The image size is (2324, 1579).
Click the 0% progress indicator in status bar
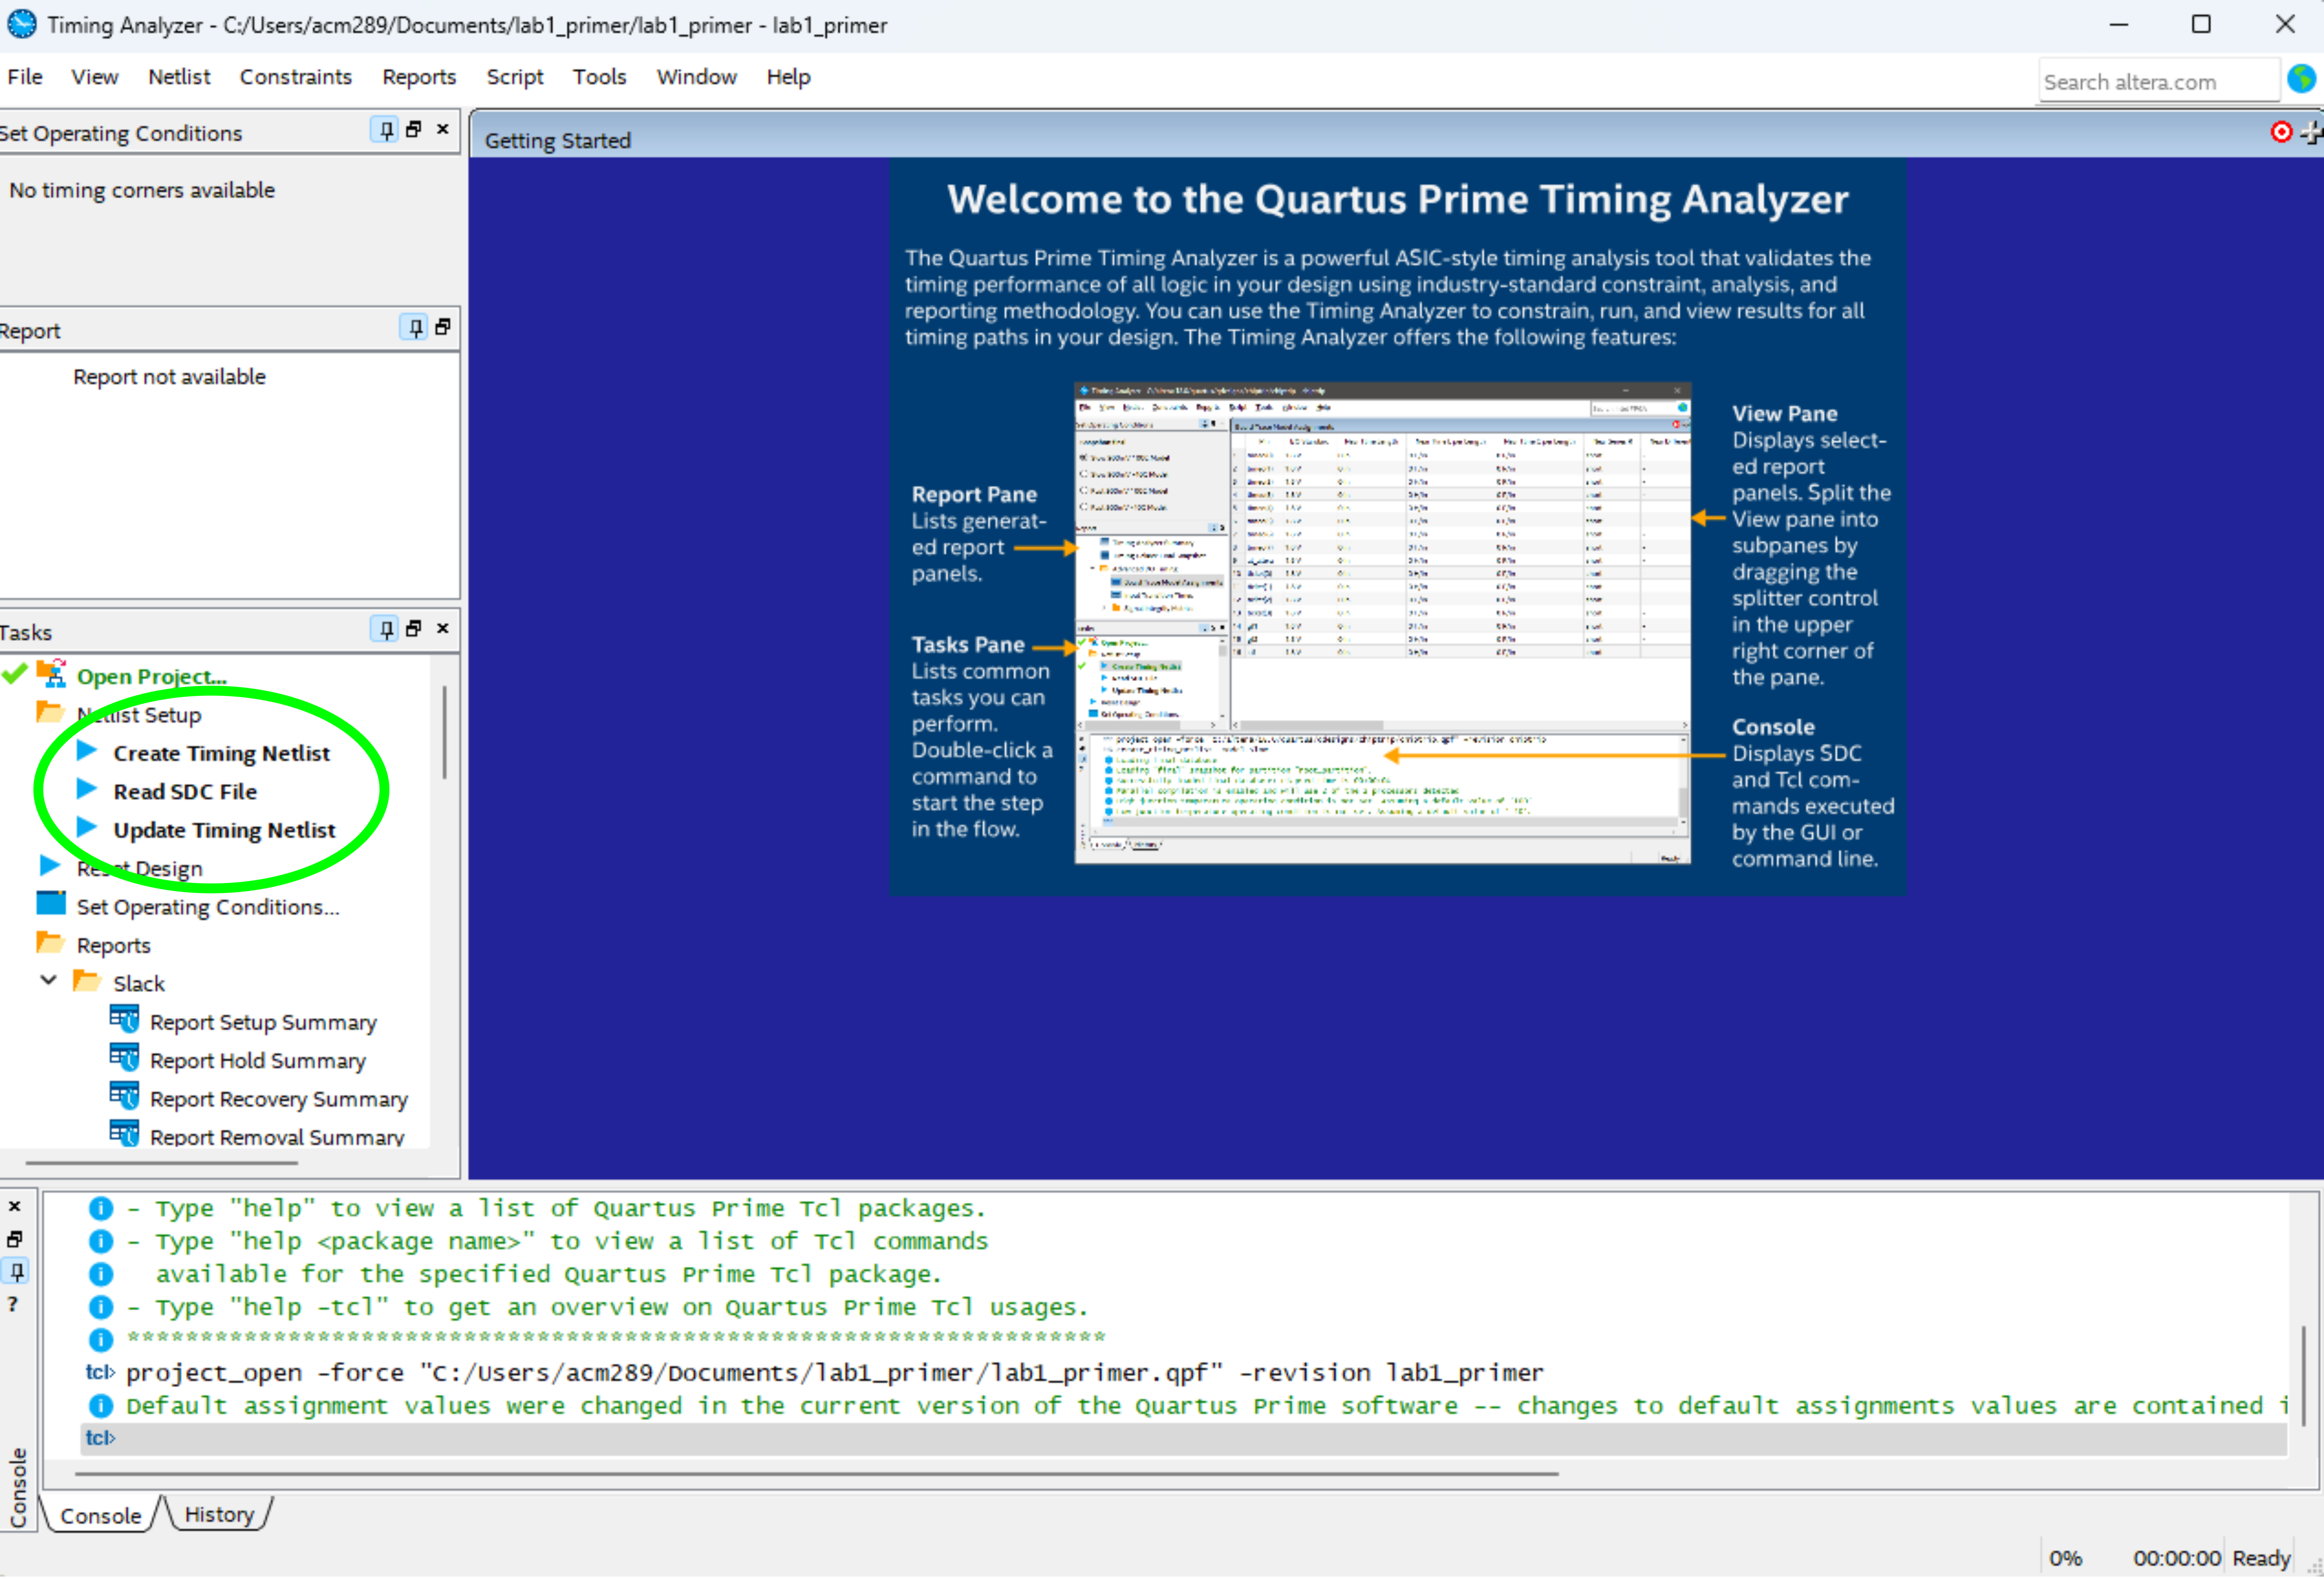(x=2066, y=1558)
